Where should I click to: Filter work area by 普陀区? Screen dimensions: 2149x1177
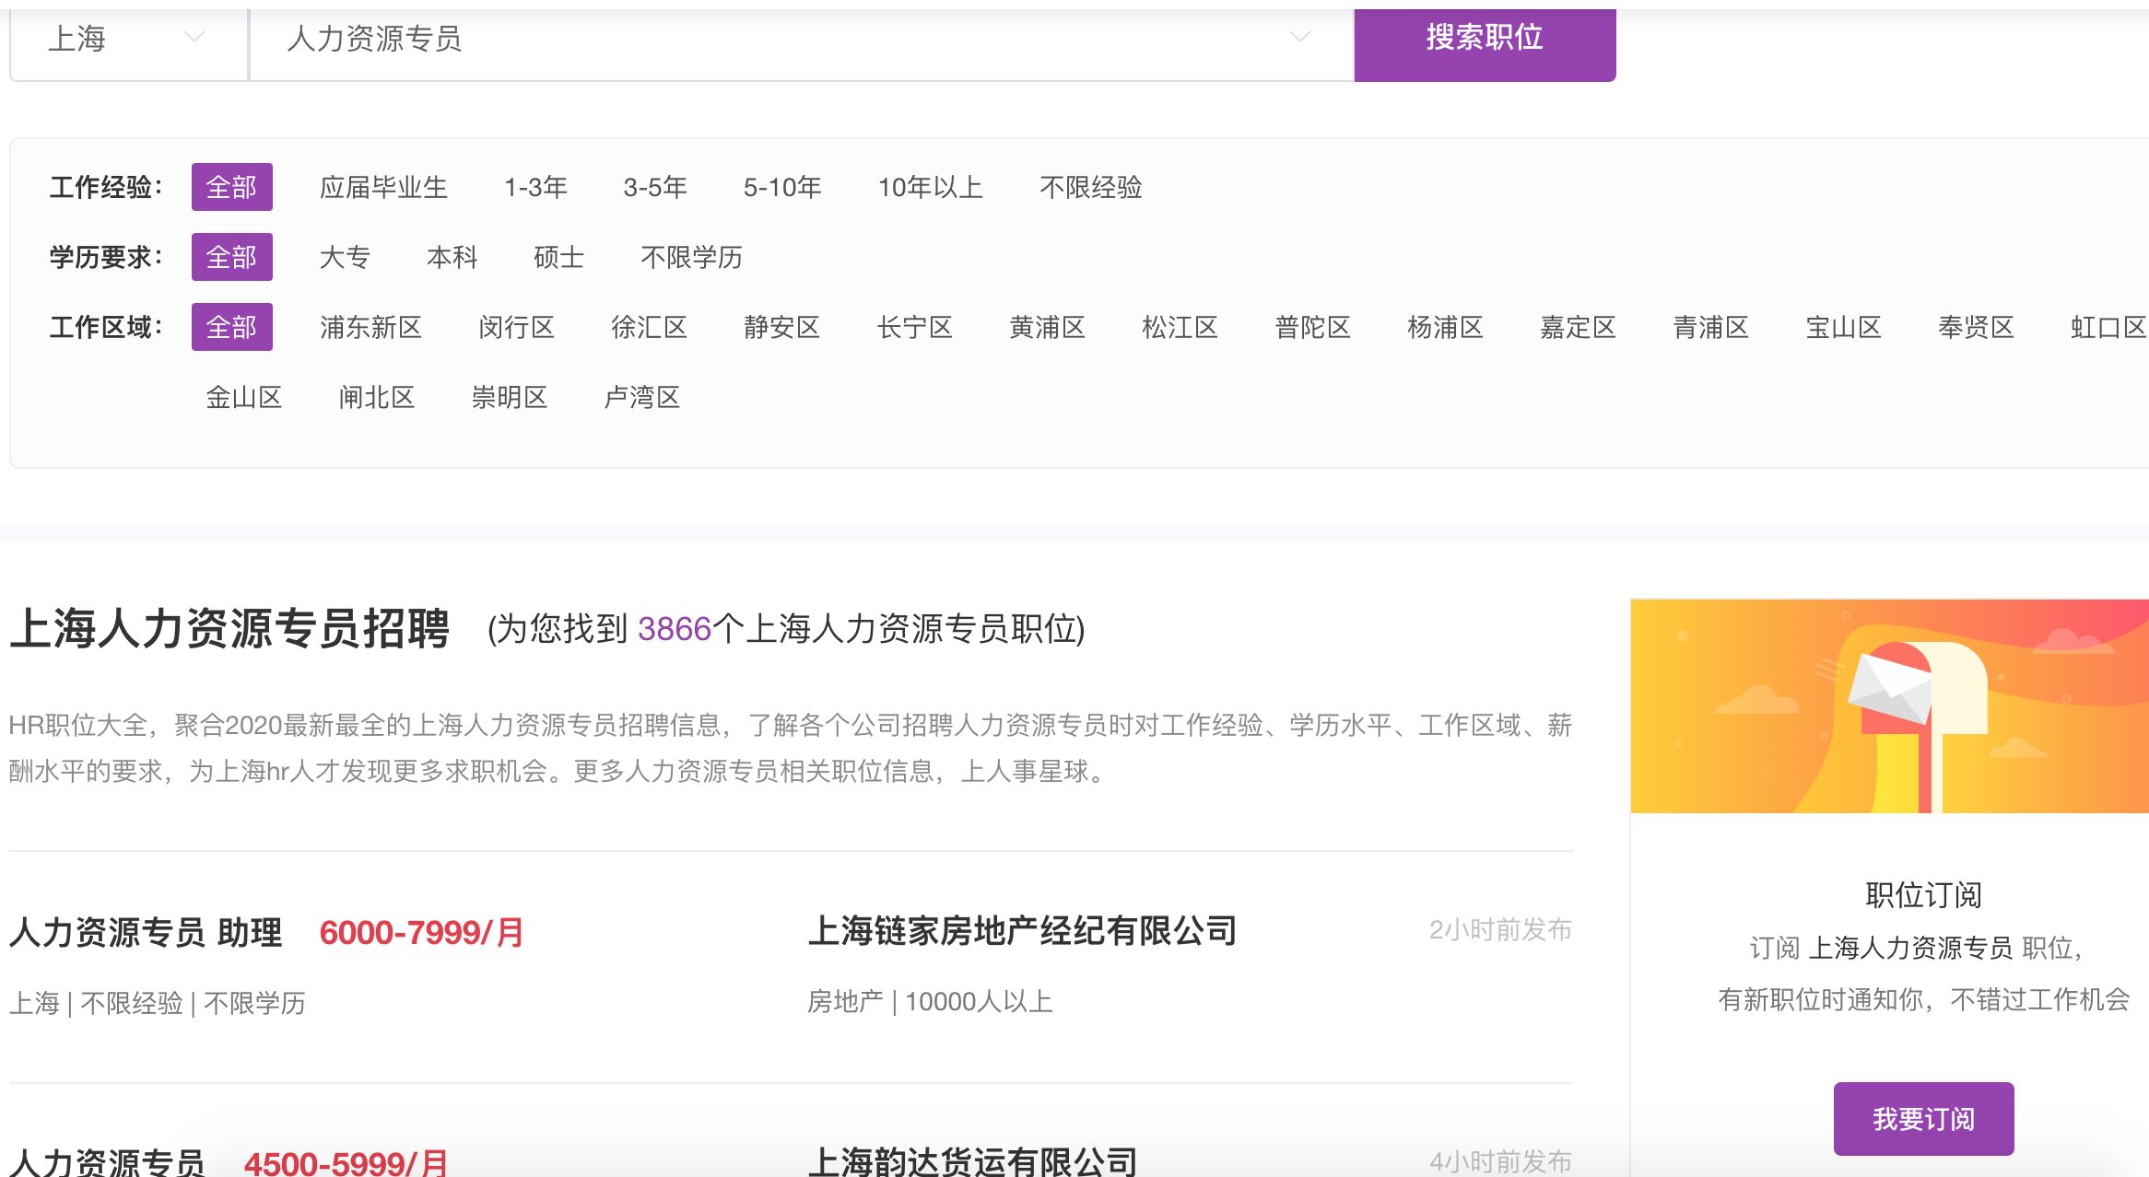1312,327
